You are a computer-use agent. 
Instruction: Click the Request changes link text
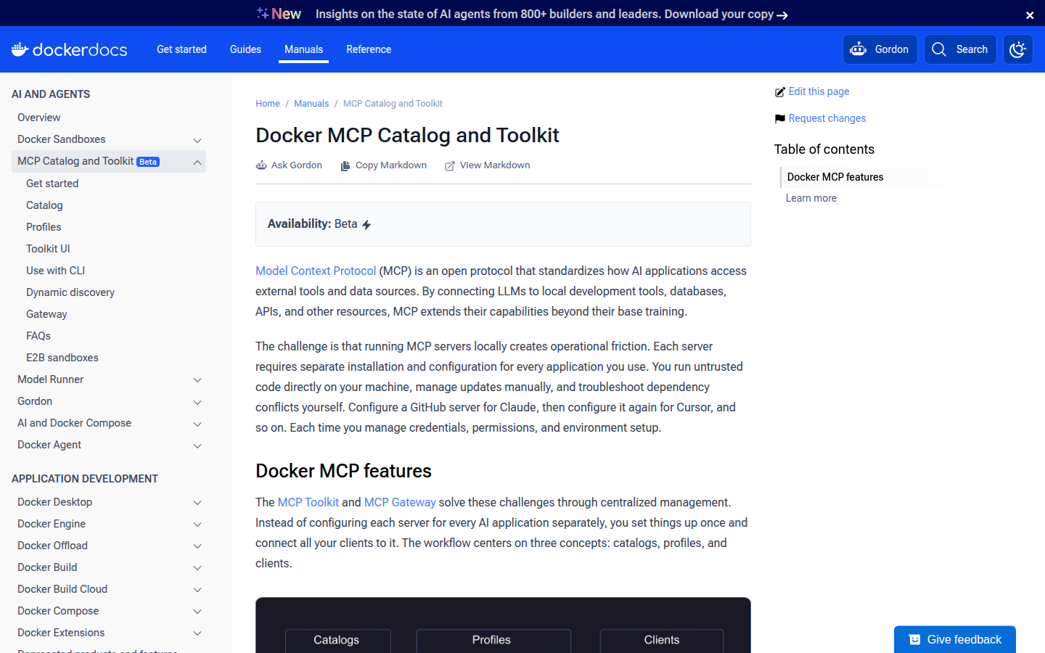click(x=827, y=118)
